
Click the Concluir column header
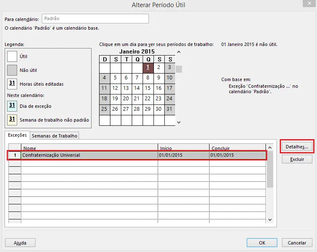[x=238, y=148]
